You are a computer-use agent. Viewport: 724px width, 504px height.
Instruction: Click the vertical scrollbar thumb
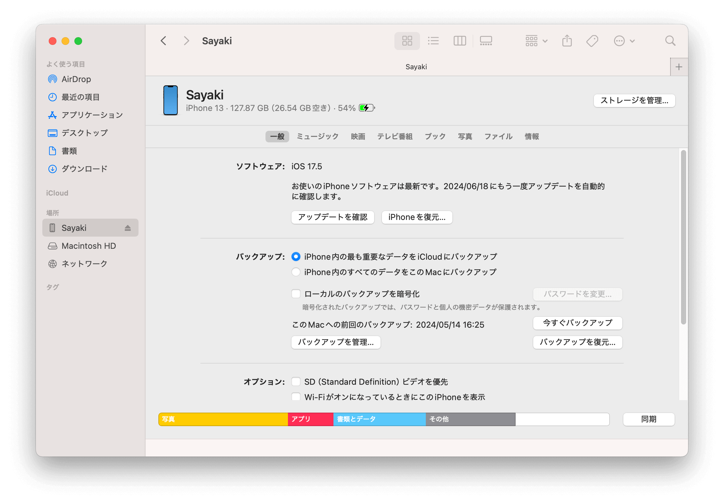coord(683,237)
